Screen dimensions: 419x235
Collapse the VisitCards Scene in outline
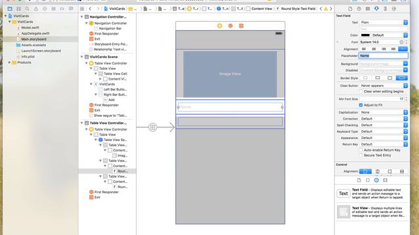82,57
